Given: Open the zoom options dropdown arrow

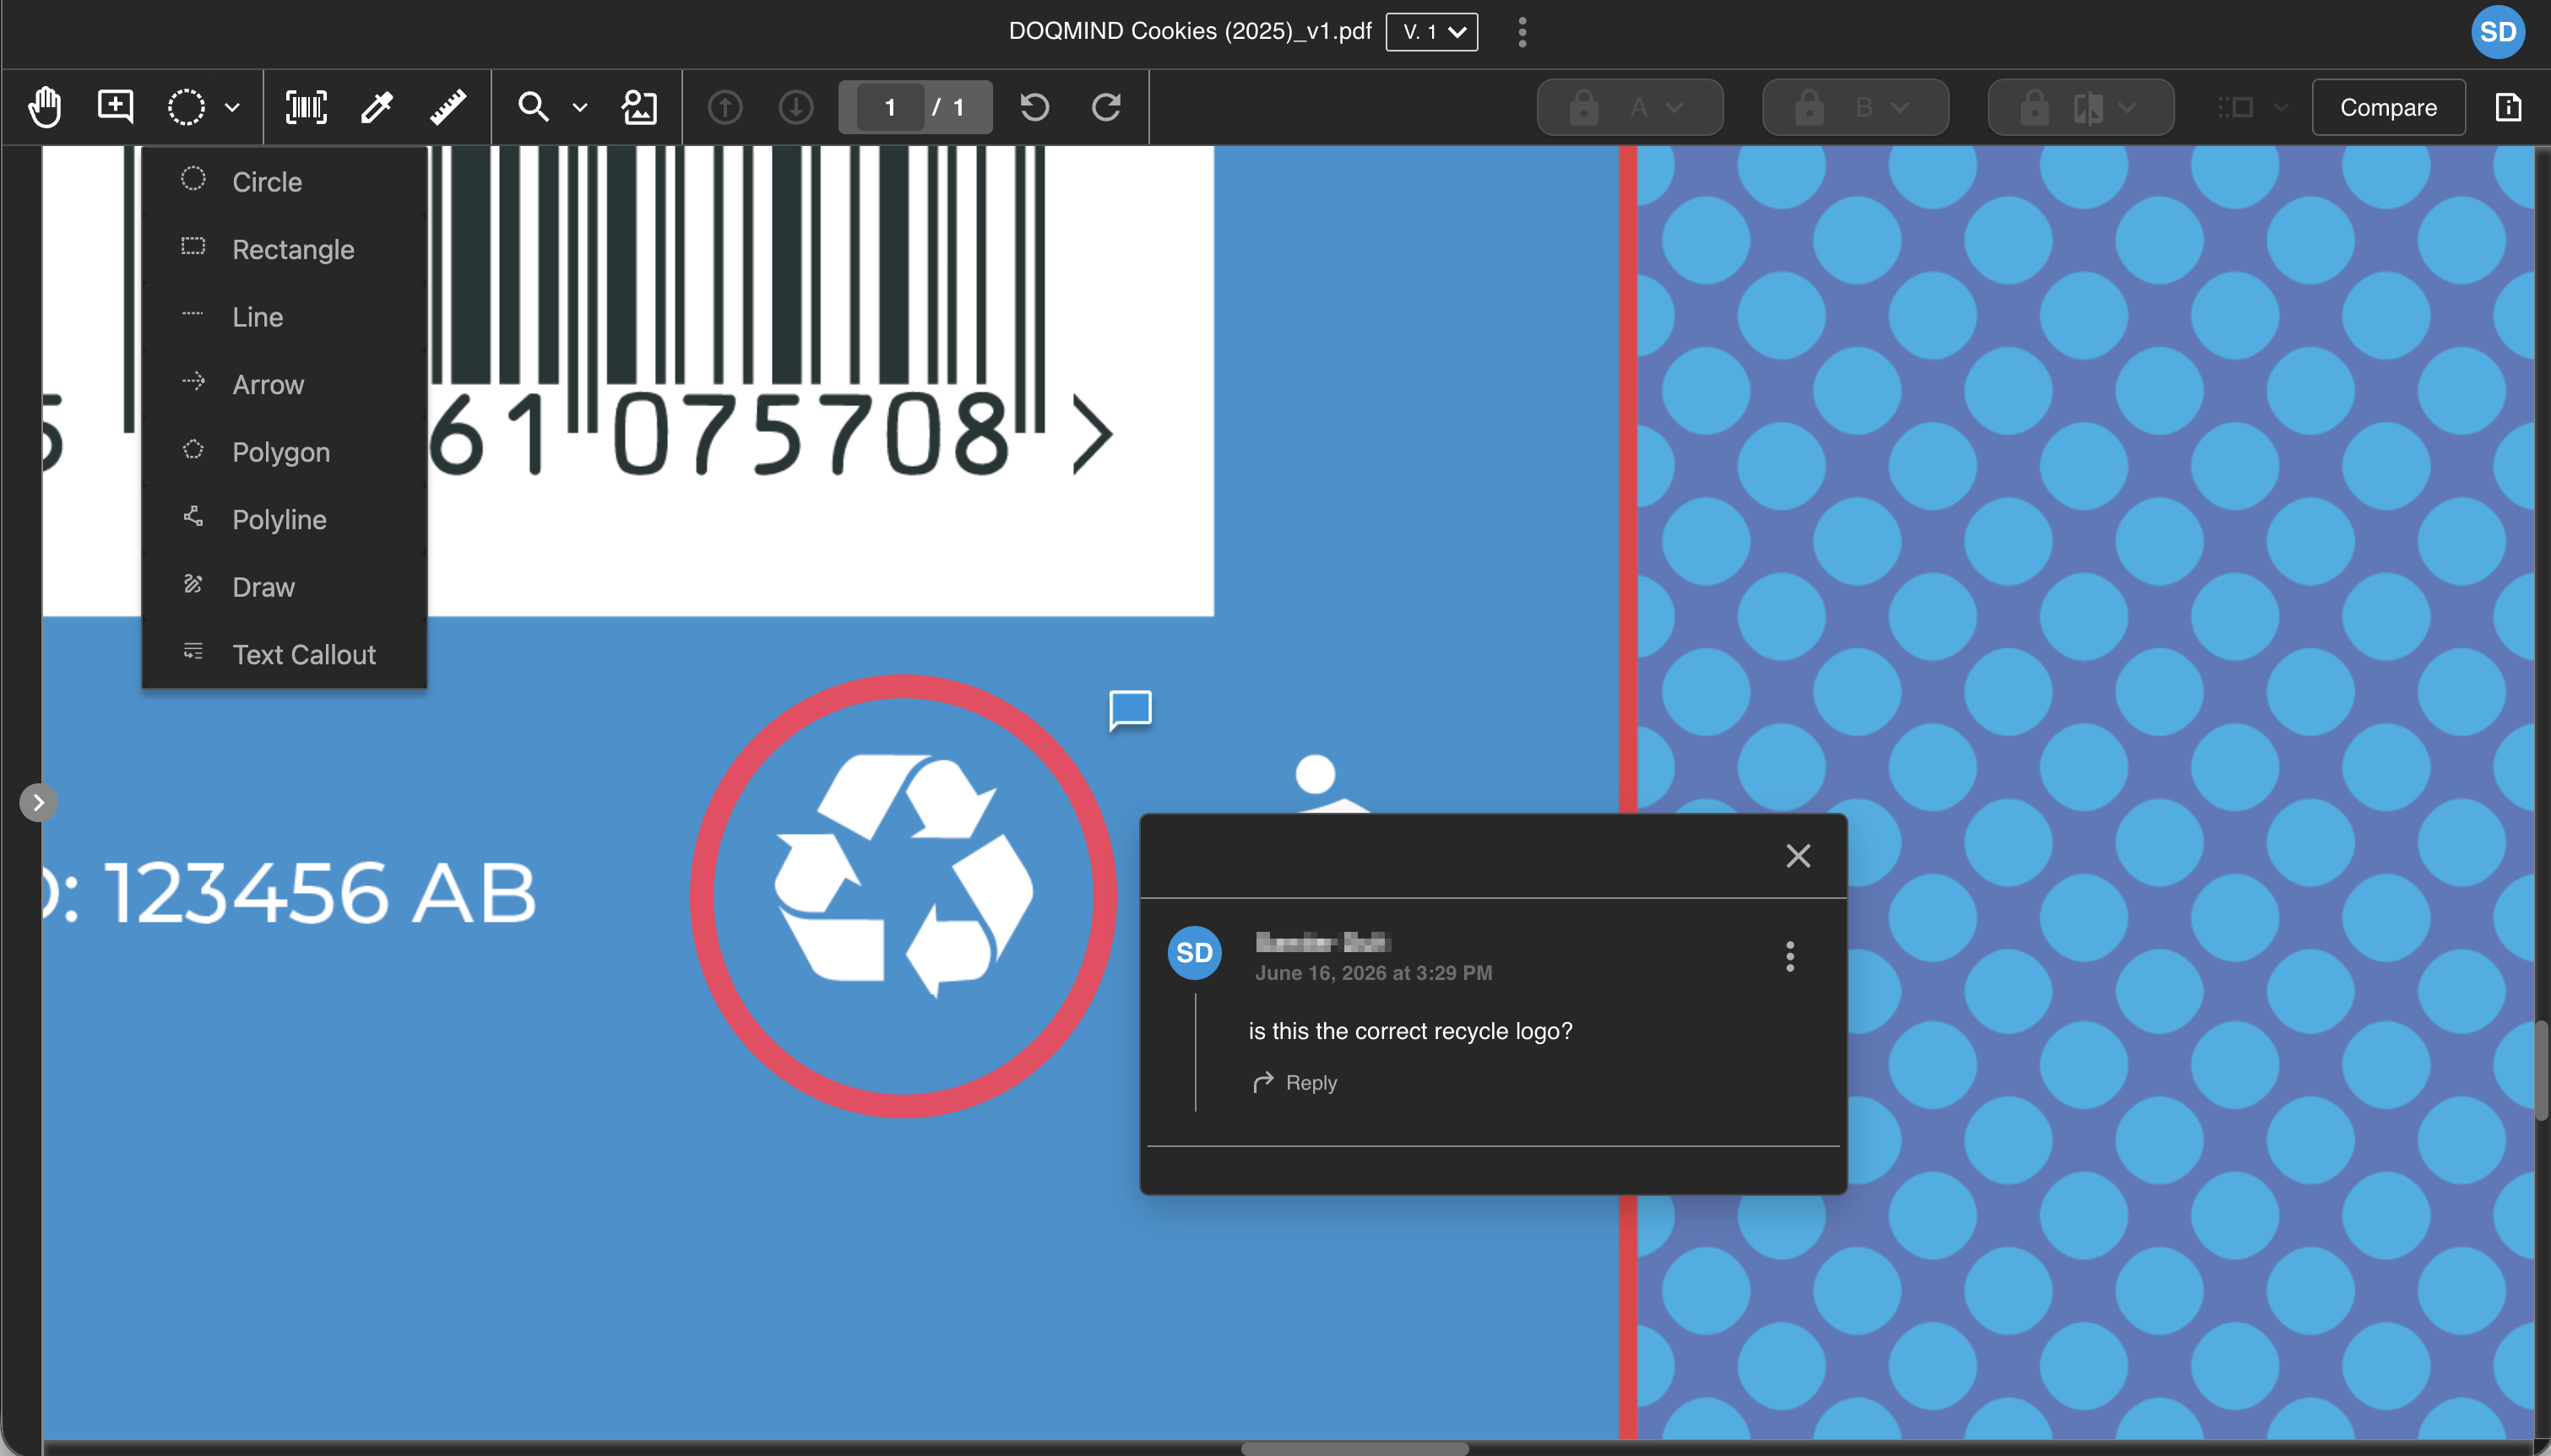Looking at the screenshot, I should [x=580, y=108].
